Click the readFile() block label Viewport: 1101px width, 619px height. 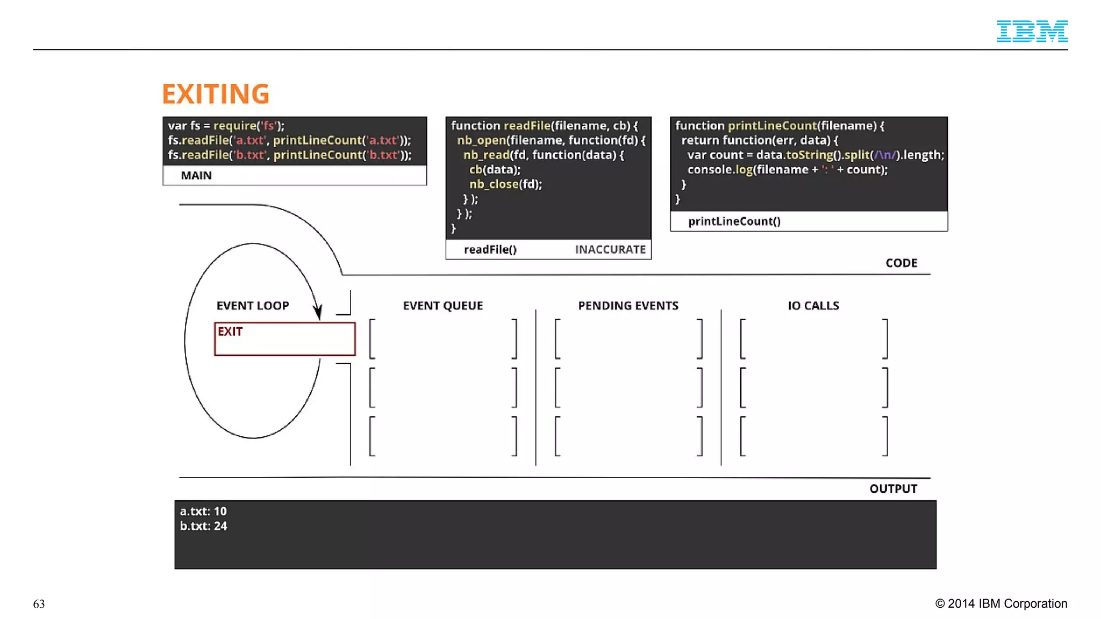coord(490,249)
